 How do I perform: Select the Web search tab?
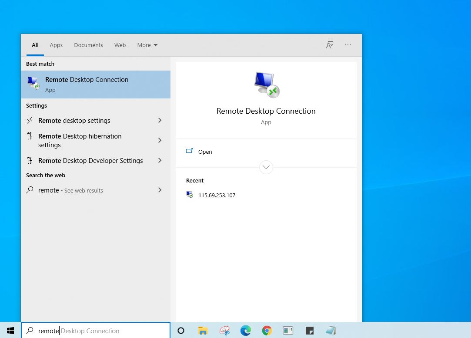click(120, 45)
